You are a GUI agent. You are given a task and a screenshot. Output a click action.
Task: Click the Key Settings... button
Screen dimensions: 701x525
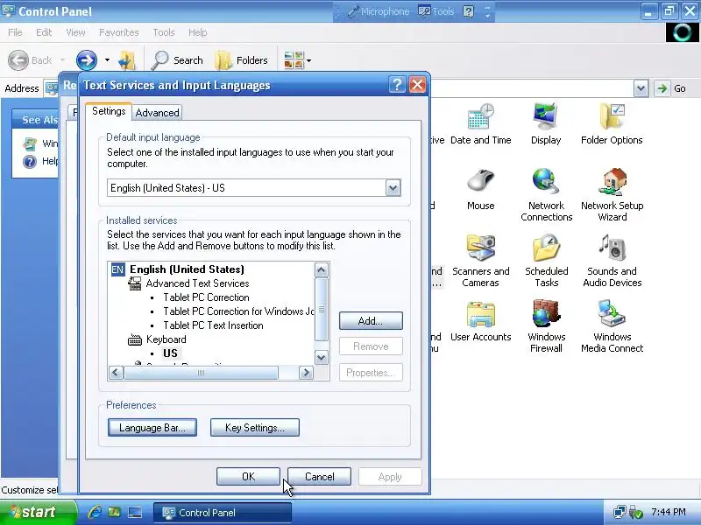click(x=255, y=428)
